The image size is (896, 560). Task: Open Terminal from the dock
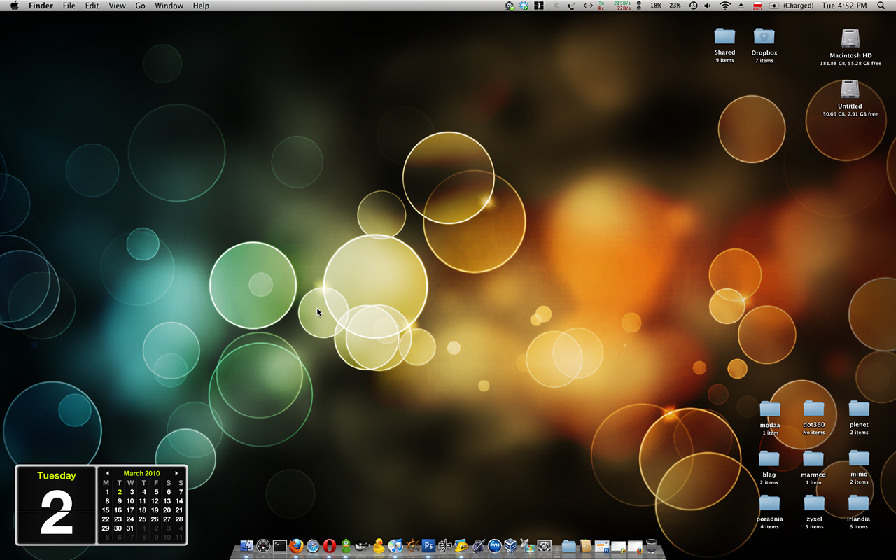click(279, 546)
